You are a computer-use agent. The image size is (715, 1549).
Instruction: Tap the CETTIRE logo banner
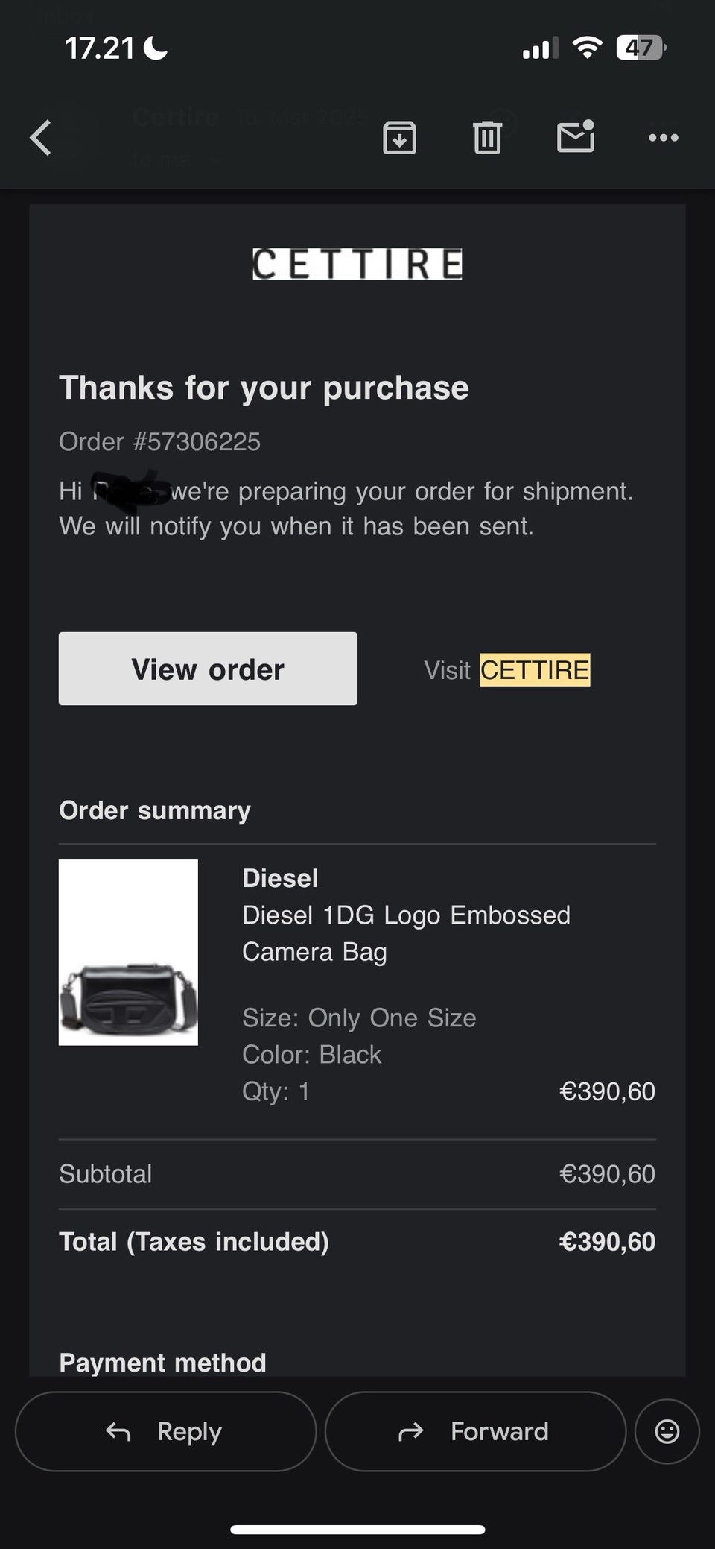click(x=357, y=265)
